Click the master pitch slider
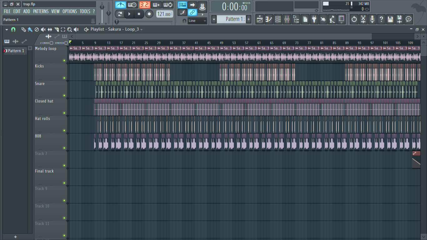The height and width of the screenshot is (240, 427). (109, 12)
